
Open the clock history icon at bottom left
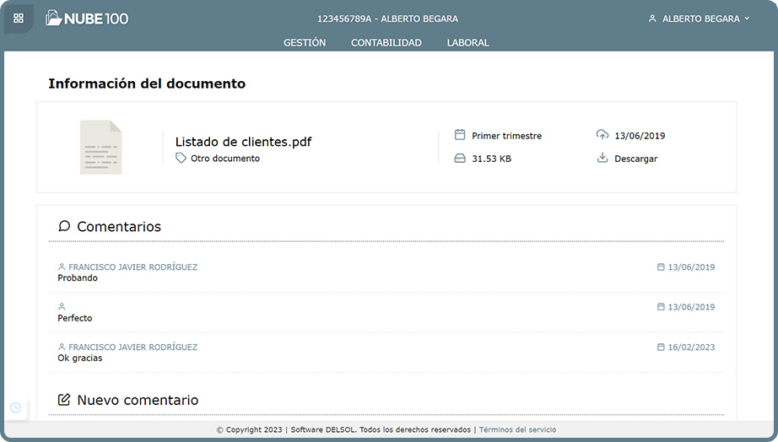pyautogui.click(x=15, y=407)
